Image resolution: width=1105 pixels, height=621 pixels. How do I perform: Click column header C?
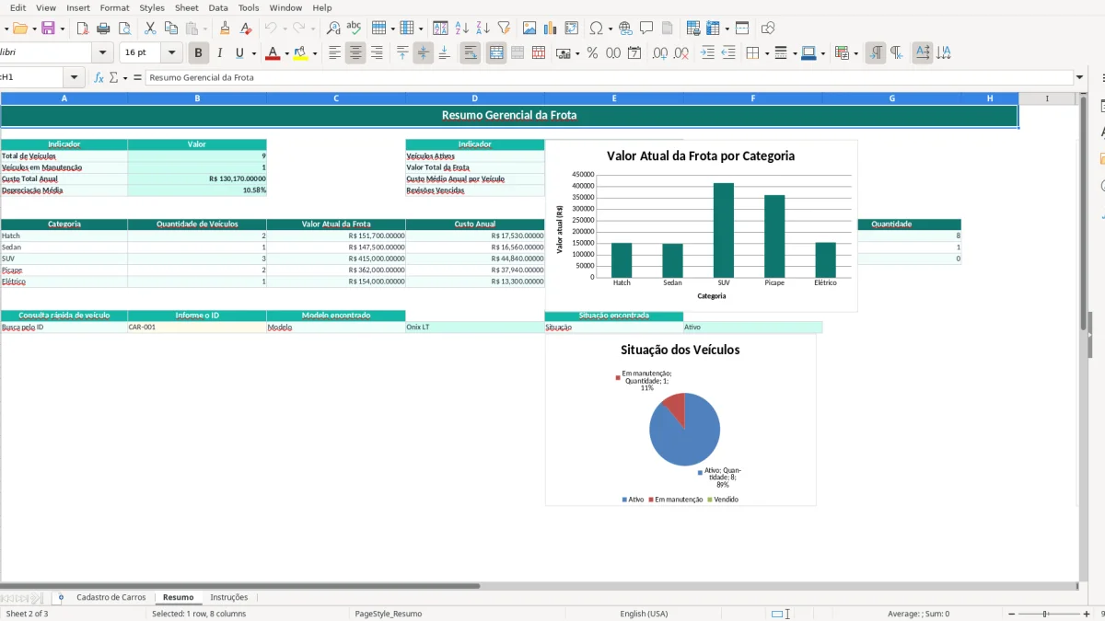coord(336,98)
